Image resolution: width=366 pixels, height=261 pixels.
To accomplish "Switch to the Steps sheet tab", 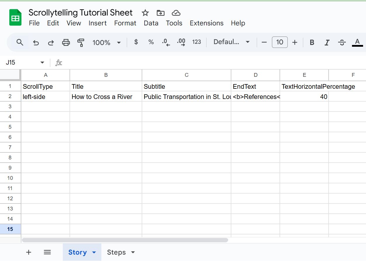I will [x=121, y=252].
